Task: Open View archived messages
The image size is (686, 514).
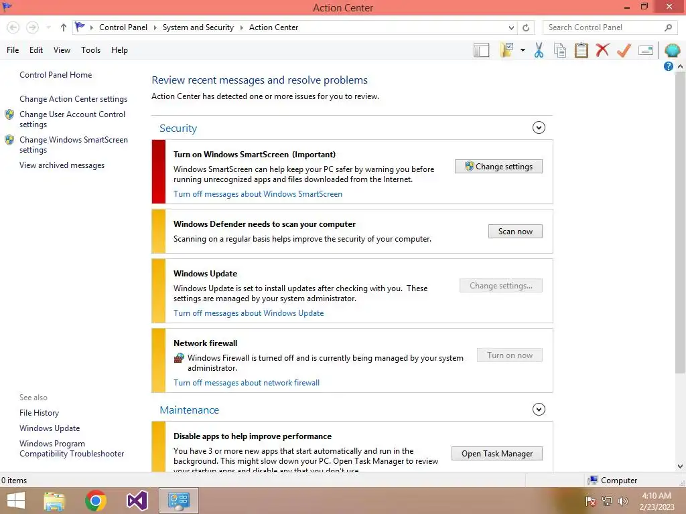Action: coord(62,165)
